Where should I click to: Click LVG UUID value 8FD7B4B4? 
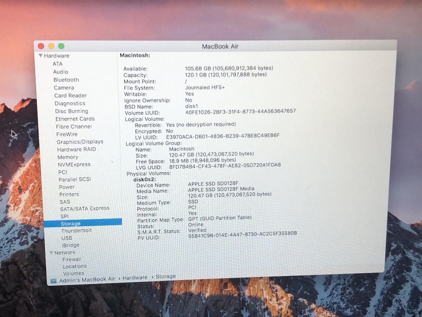pos(225,166)
